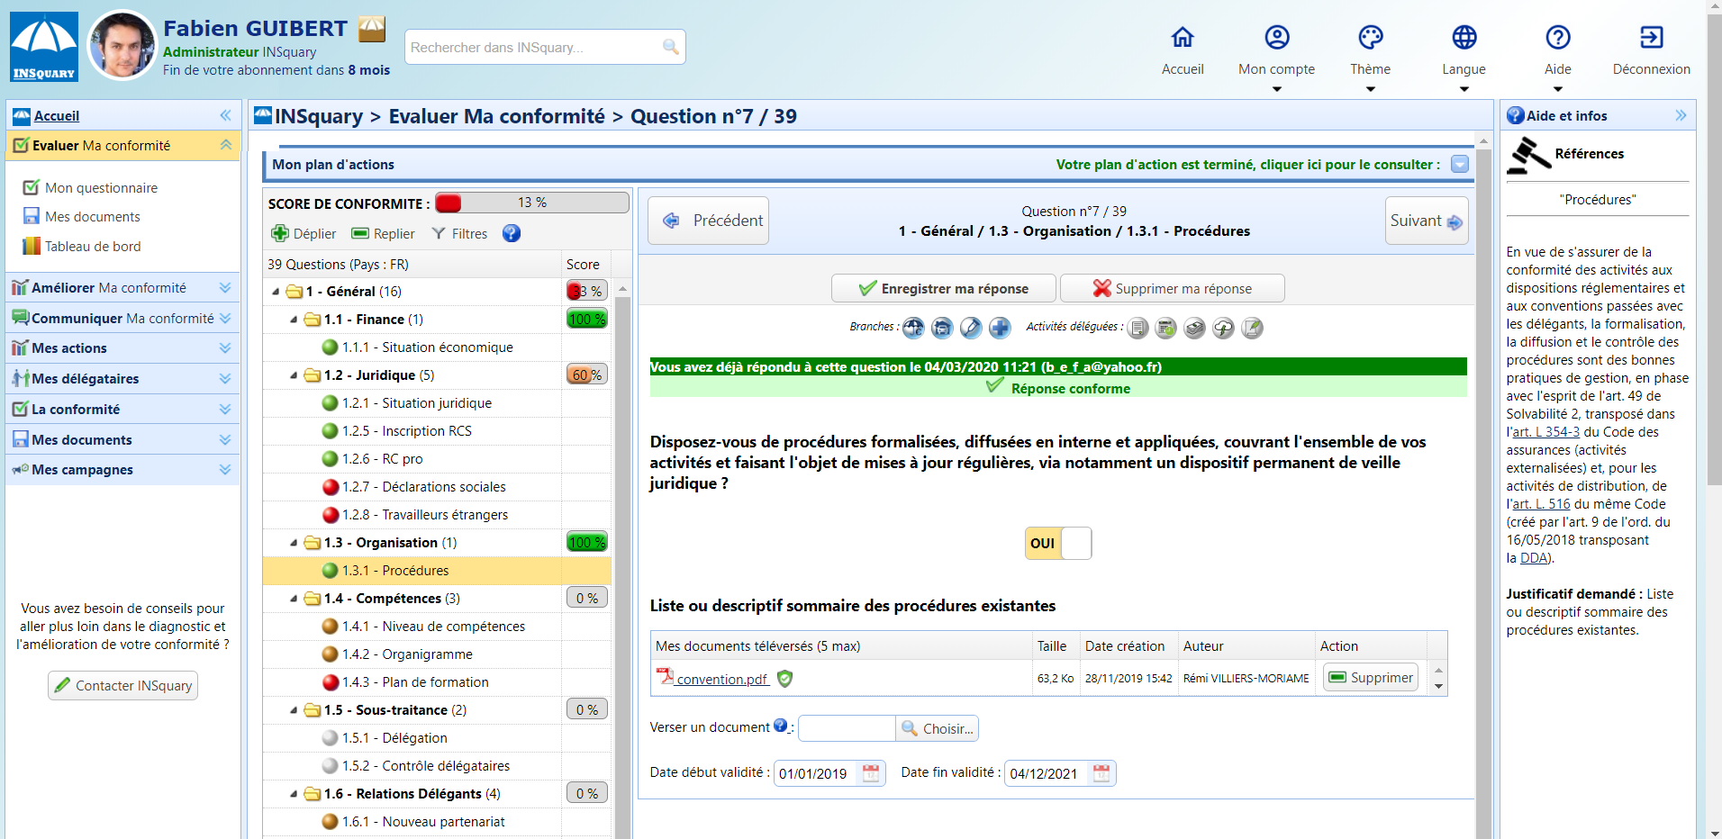
Task: Open art. L 354-3 reference link
Action: (x=1545, y=432)
